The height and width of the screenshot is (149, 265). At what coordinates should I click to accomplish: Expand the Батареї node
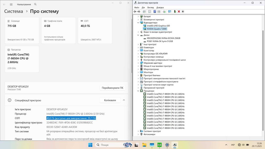(138, 16)
